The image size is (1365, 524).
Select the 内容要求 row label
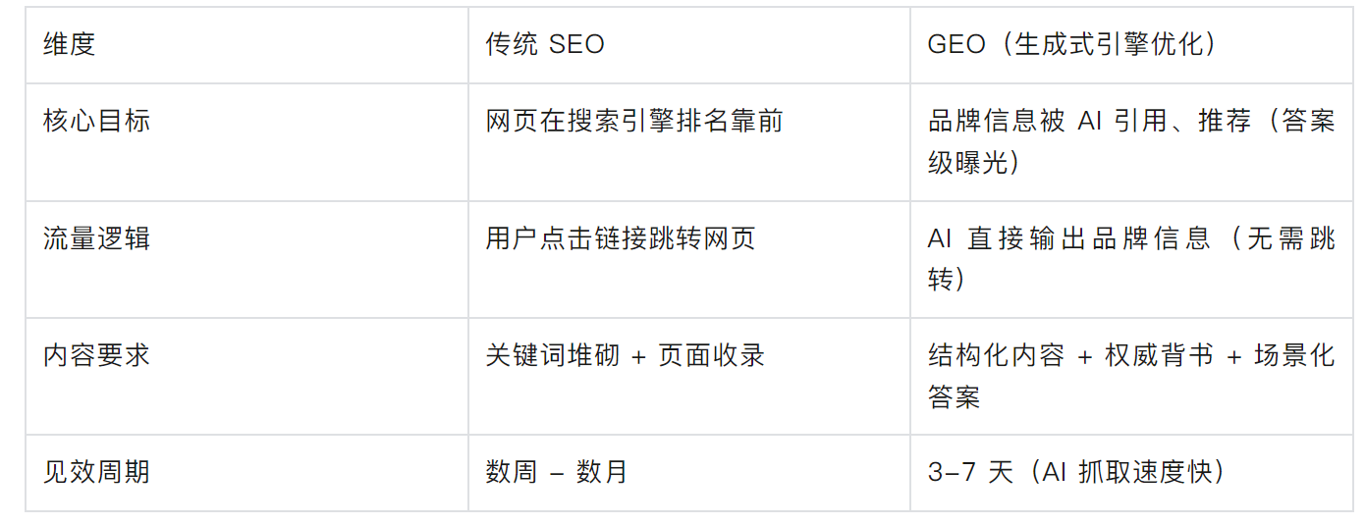point(96,355)
